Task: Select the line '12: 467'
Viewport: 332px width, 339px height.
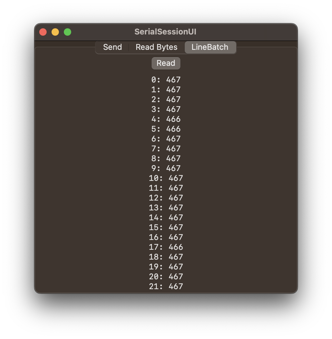Action: [166, 198]
